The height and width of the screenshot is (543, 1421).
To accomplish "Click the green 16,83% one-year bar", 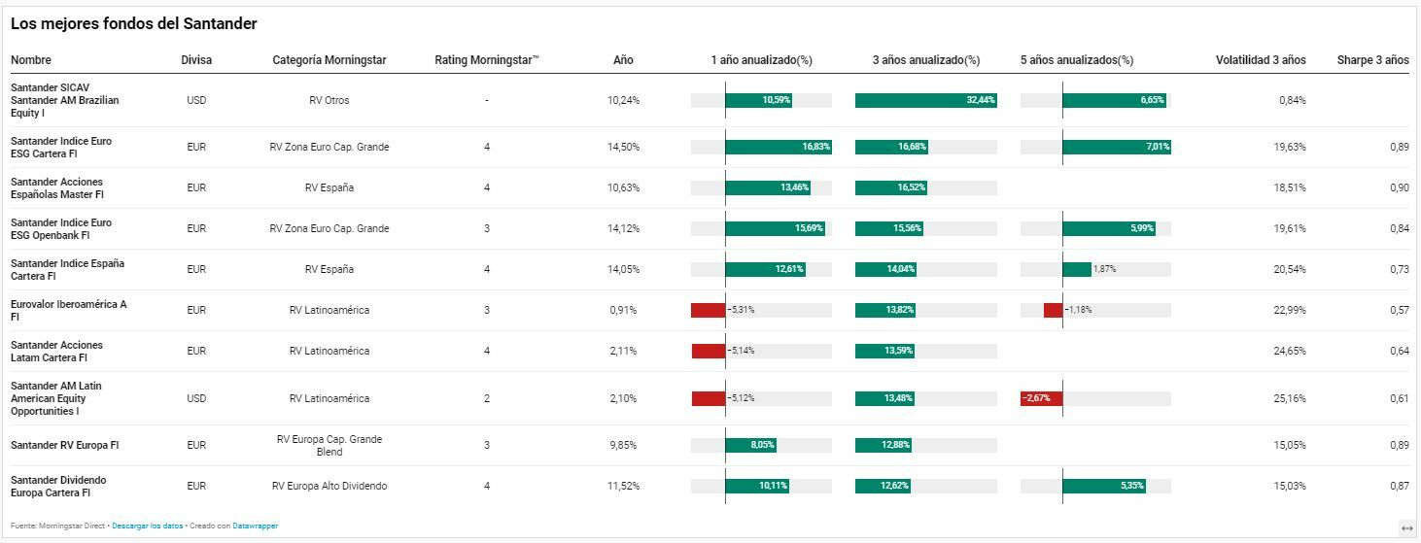I will [779, 147].
